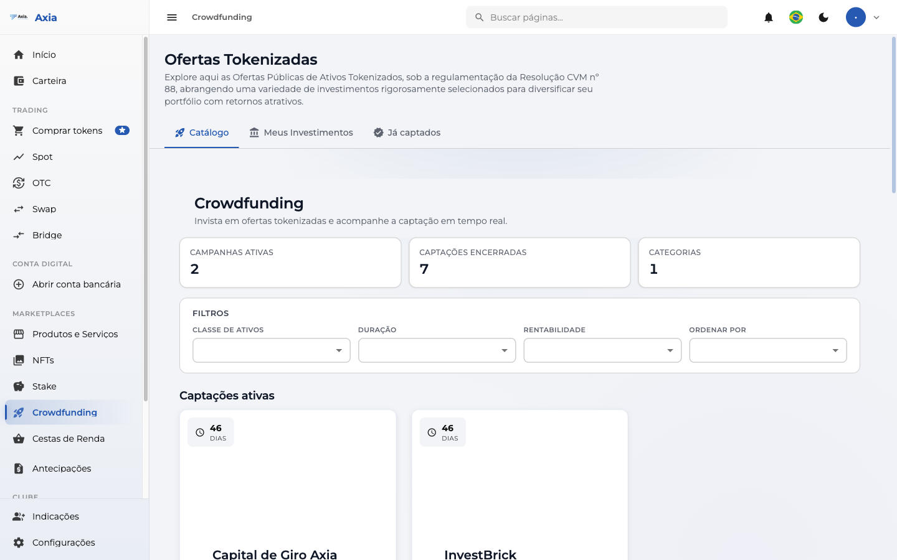Screen dimensions: 897x560
Task: Switch to the Já captados tab
Action: (407, 133)
